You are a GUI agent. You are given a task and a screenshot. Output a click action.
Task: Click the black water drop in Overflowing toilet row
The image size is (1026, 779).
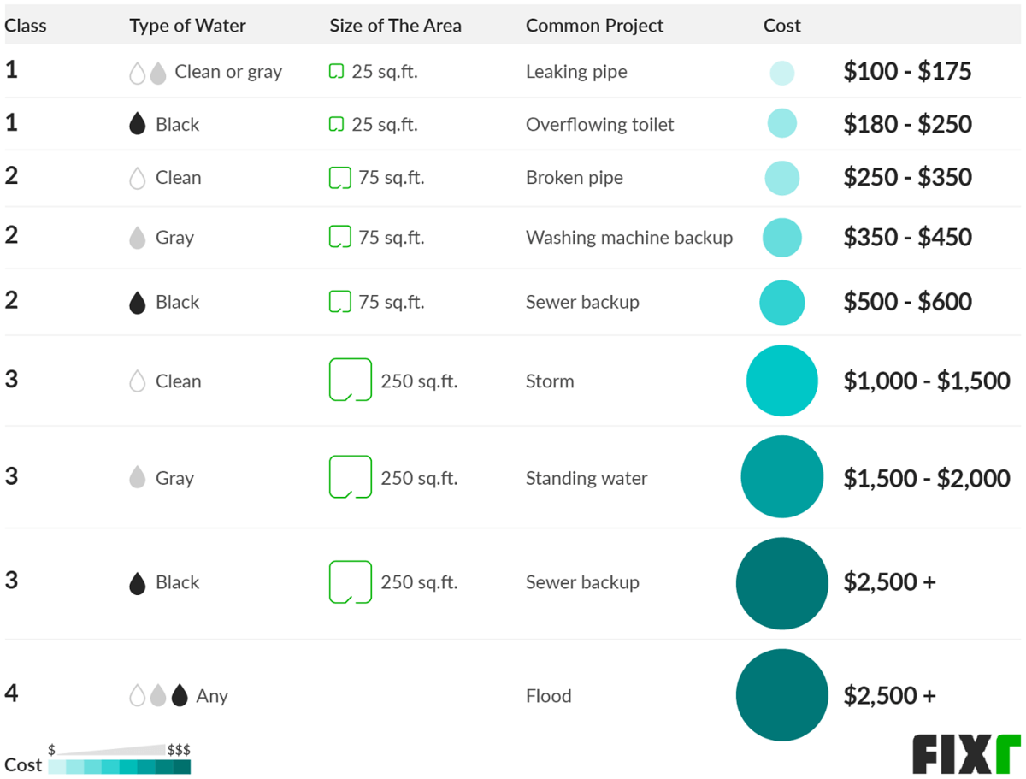tap(137, 125)
